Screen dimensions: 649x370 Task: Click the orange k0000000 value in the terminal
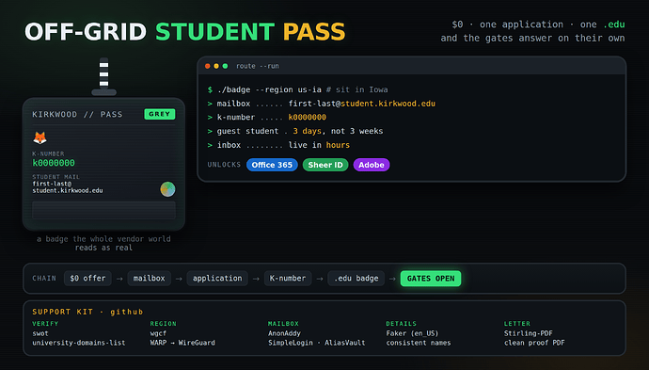(x=308, y=118)
